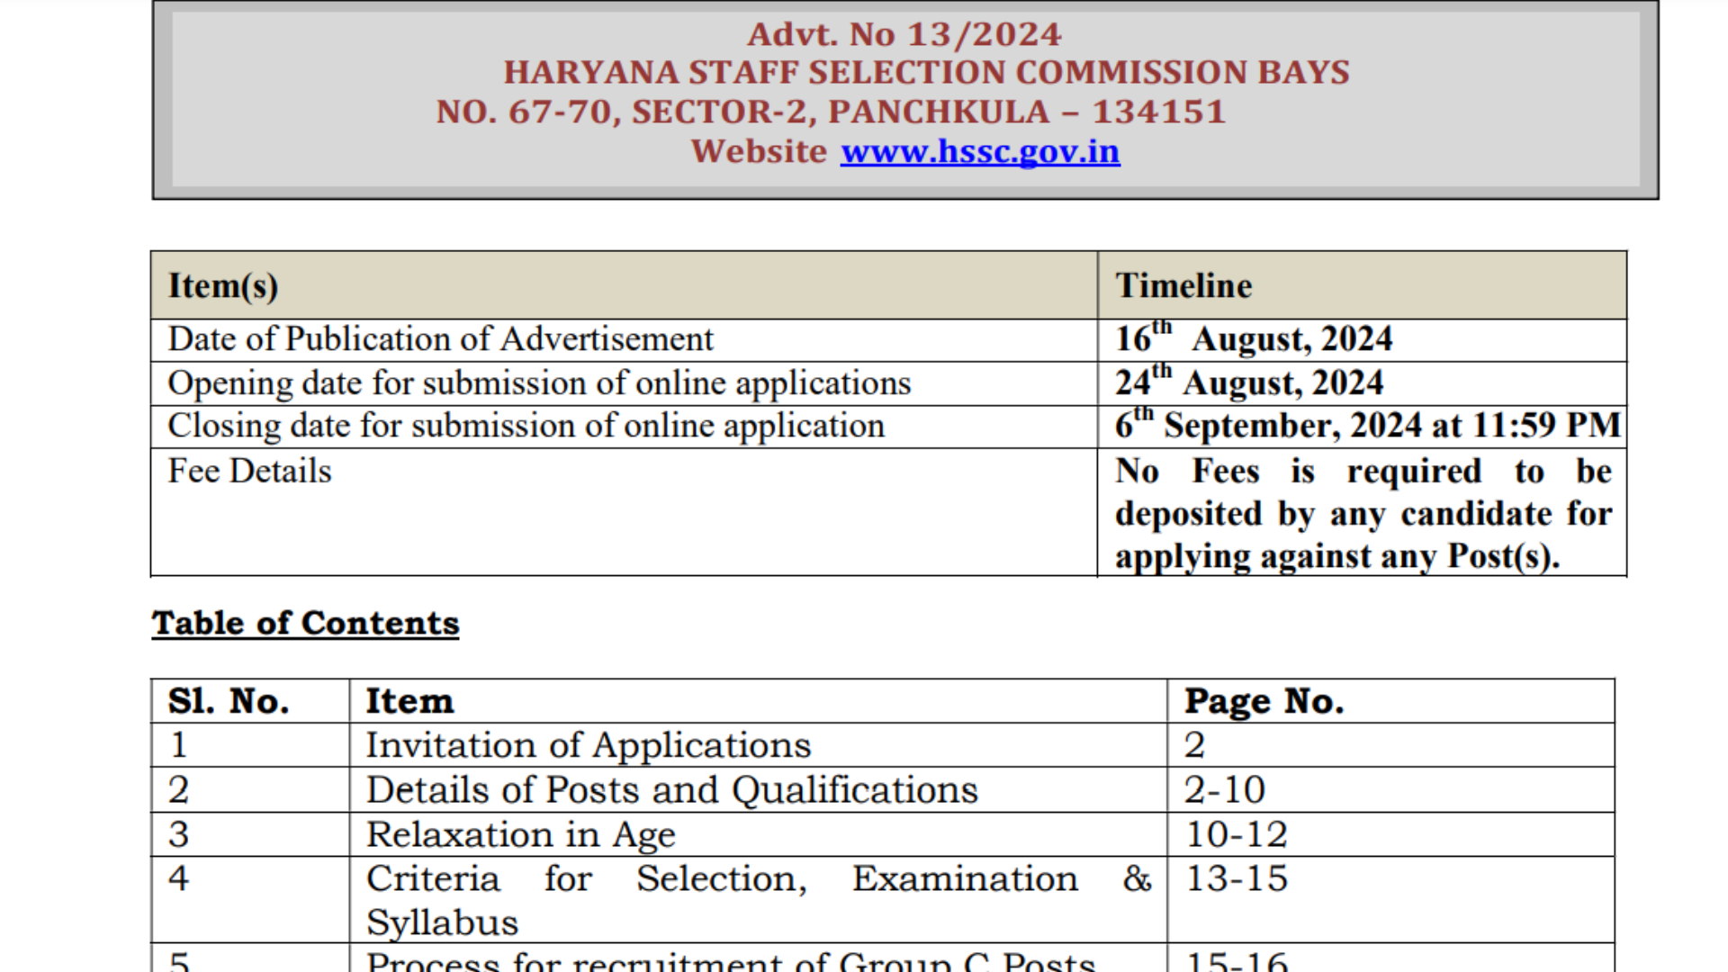Click serial number '1' in contents table
Image resolution: width=1728 pixels, height=972 pixels.
click(x=178, y=745)
